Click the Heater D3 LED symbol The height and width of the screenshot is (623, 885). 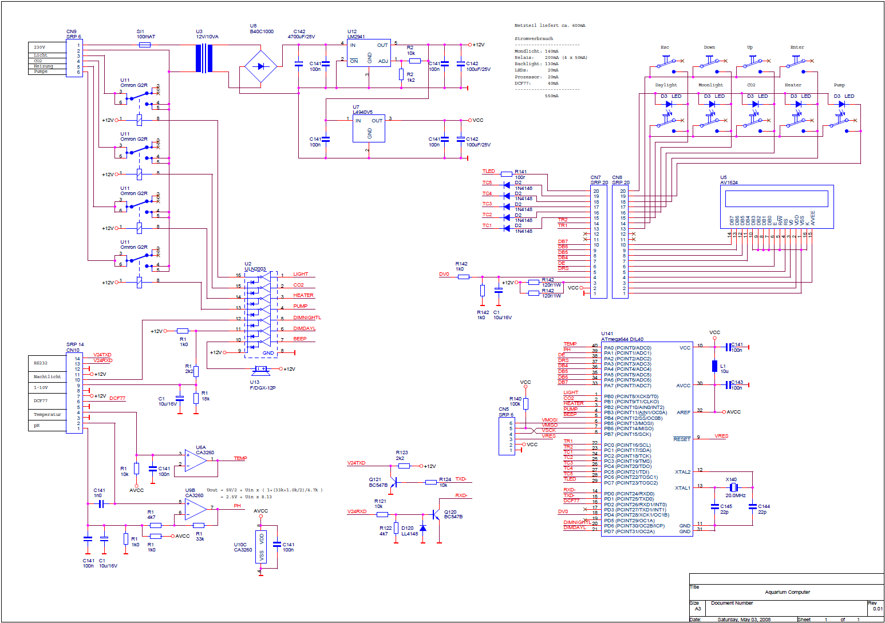coord(798,104)
